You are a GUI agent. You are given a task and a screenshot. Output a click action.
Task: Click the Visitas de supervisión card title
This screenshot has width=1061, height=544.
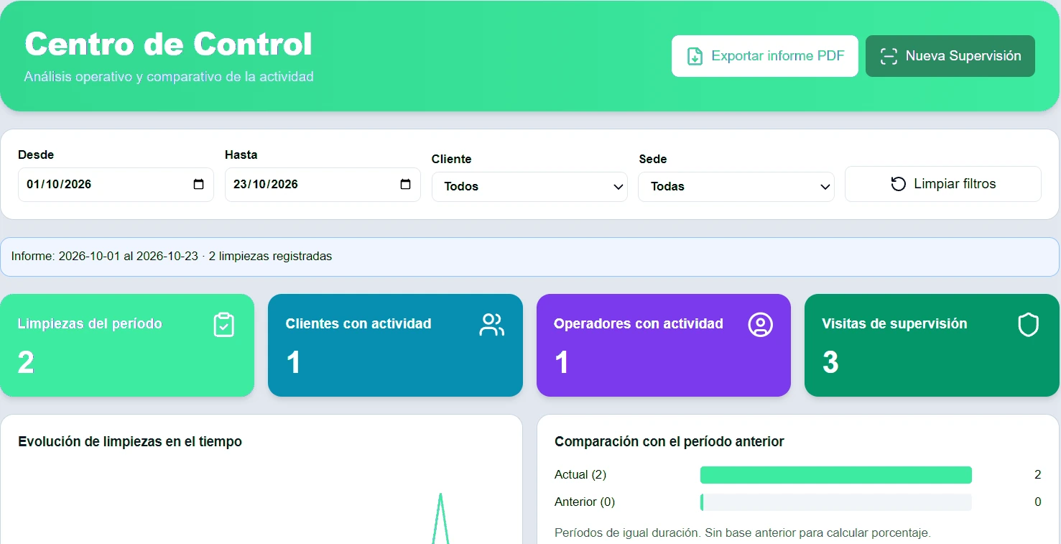point(894,324)
